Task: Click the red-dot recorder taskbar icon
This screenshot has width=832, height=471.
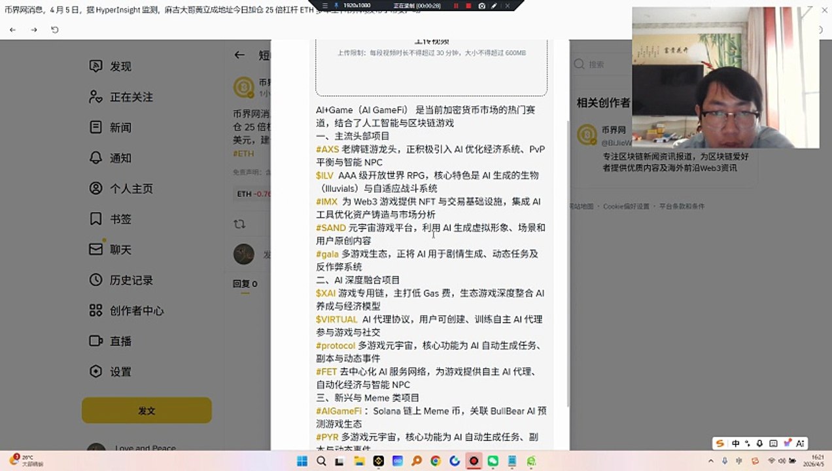Action: 474,461
